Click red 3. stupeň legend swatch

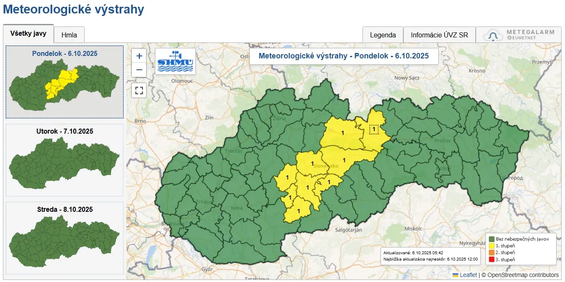tap(491, 260)
